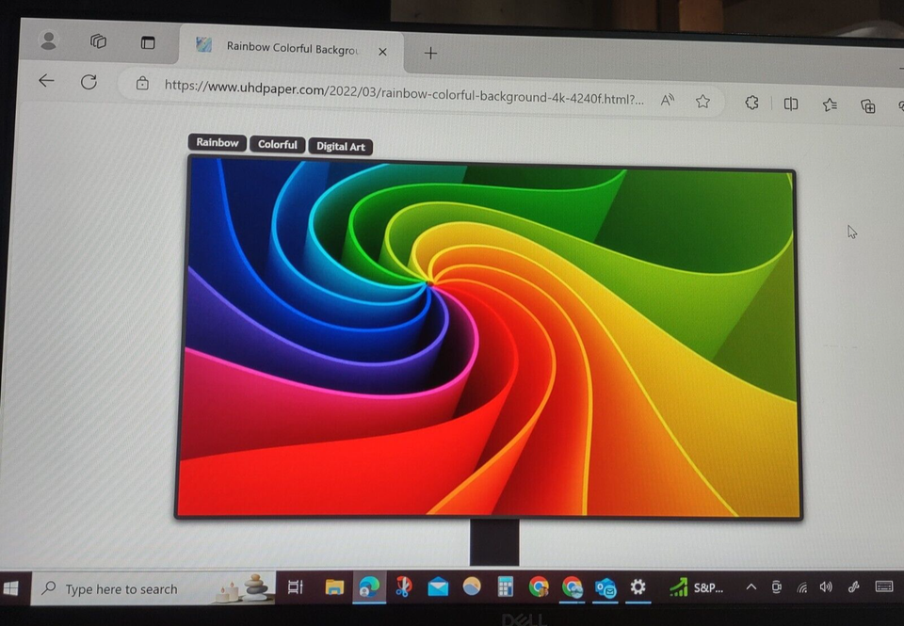This screenshot has width=904, height=626.
Task: Select the Digital Art tag link
Action: tap(340, 146)
